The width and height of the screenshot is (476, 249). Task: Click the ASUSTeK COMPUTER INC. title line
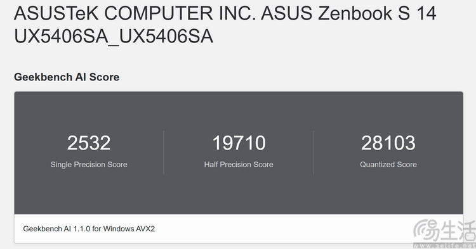(135, 13)
